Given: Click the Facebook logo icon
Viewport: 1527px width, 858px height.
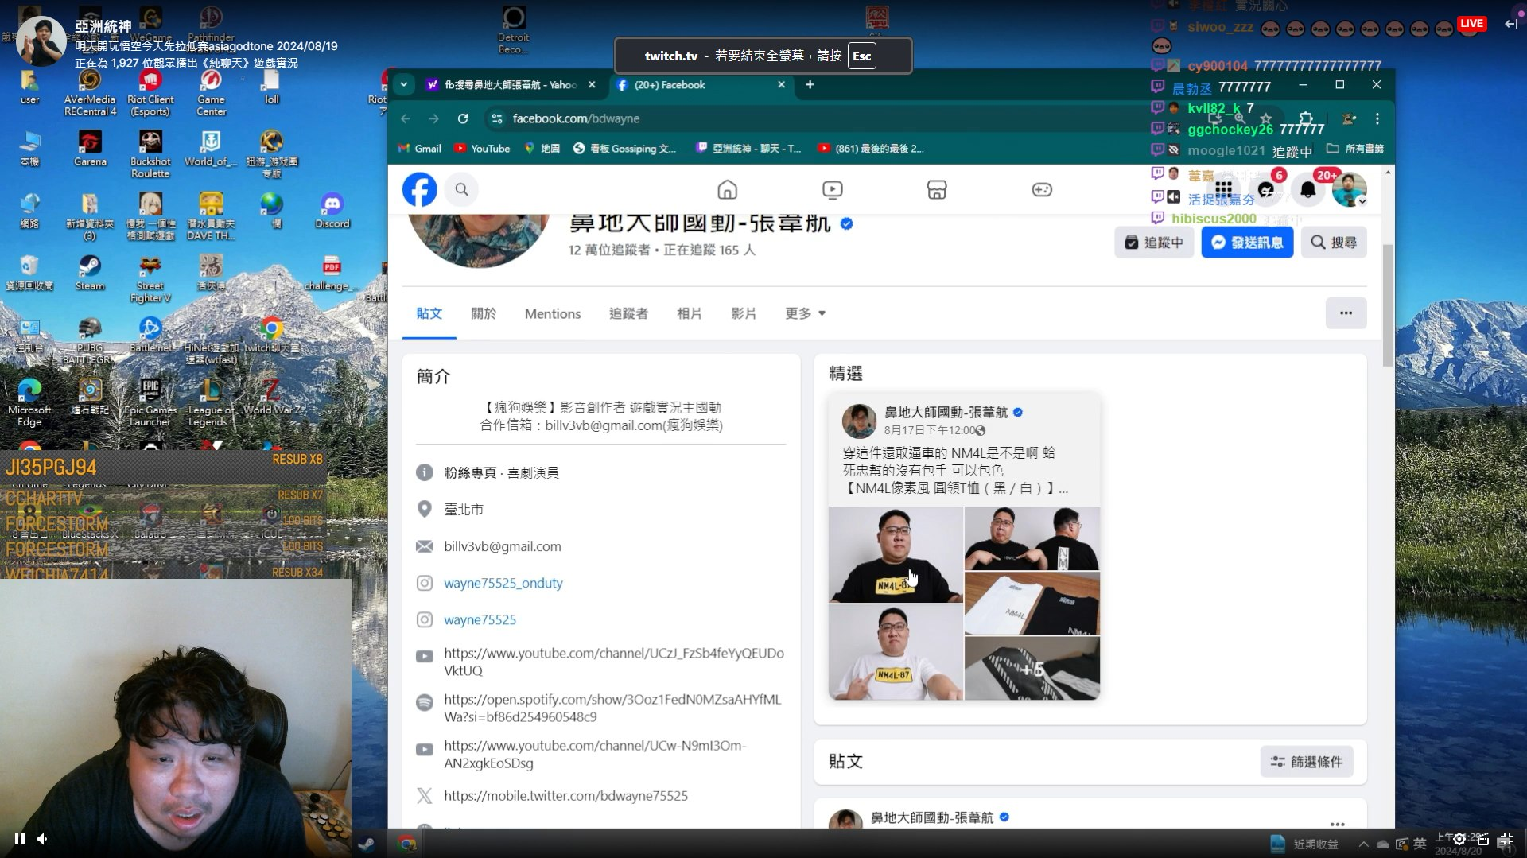Looking at the screenshot, I should point(419,189).
